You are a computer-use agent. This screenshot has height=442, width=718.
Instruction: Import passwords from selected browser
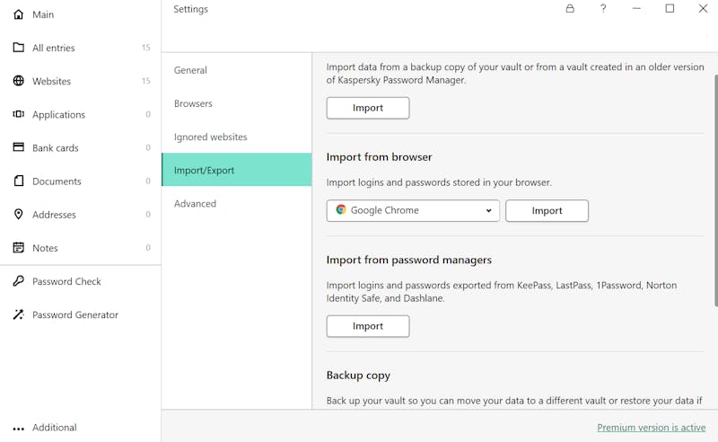click(x=547, y=210)
